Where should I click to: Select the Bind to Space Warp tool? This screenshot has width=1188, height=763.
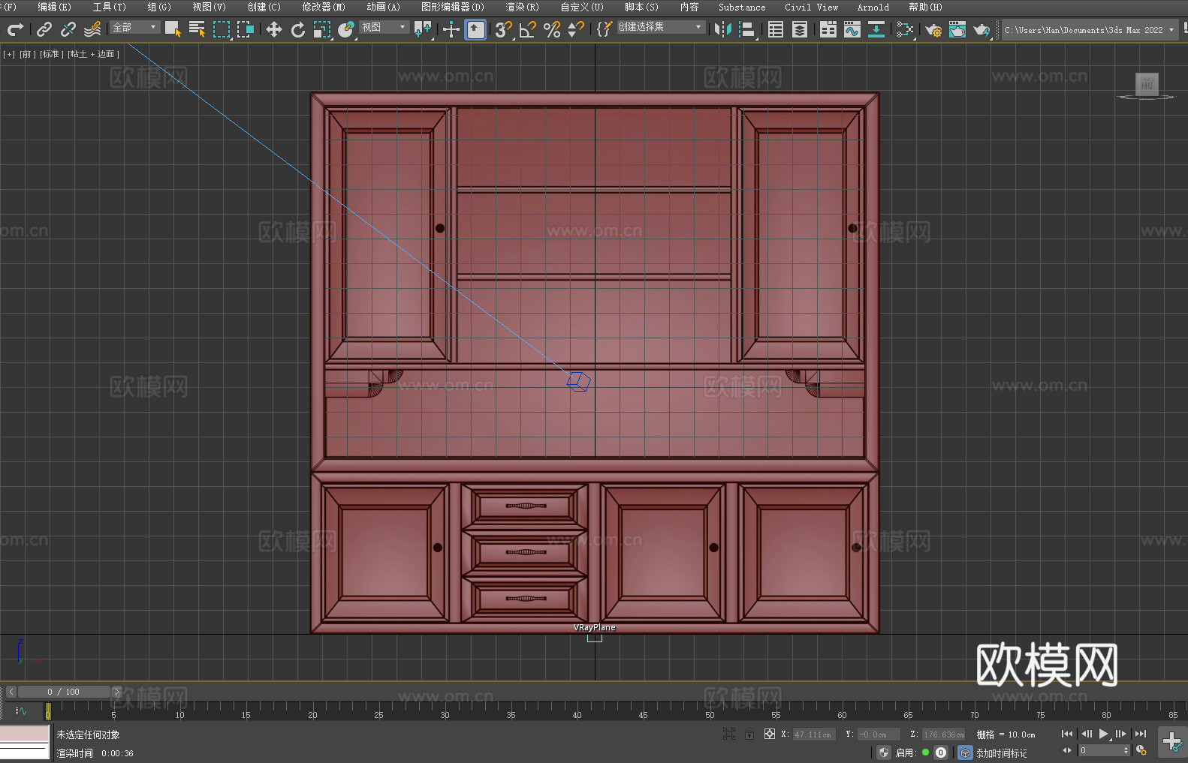point(92,29)
